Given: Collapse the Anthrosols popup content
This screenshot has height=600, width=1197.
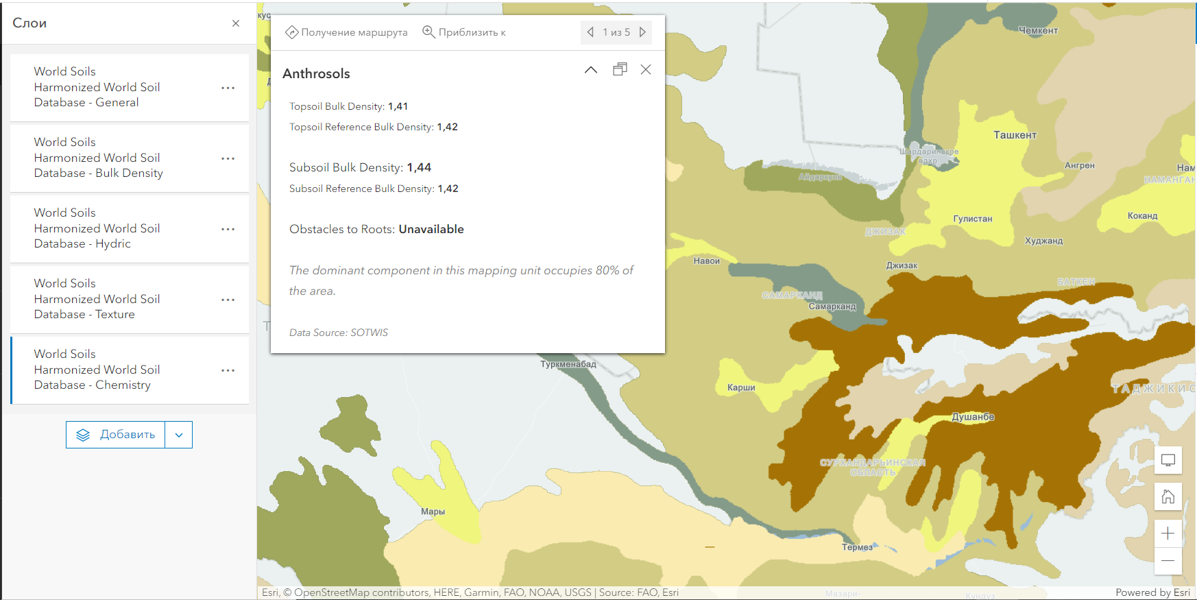Looking at the screenshot, I should coord(591,70).
